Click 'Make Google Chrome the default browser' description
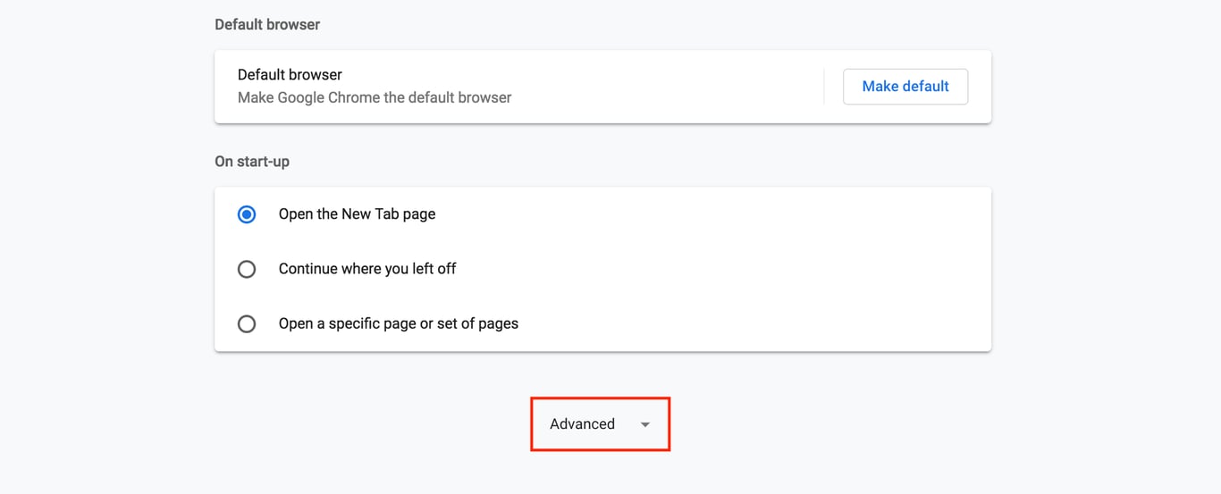 [x=375, y=98]
